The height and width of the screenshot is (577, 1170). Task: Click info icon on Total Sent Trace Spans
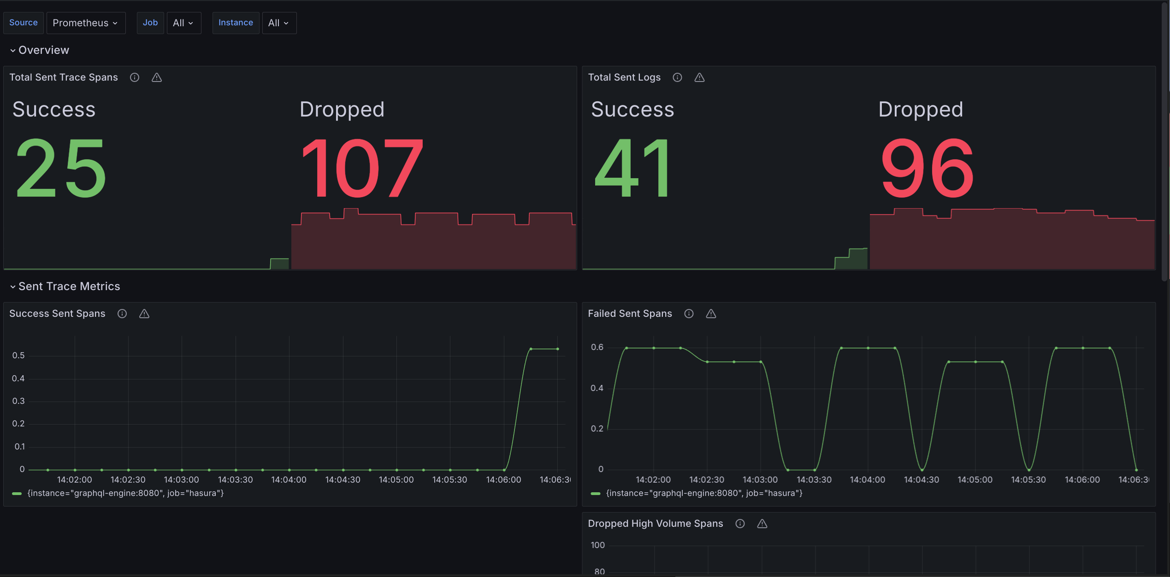(x=135, y=77)
